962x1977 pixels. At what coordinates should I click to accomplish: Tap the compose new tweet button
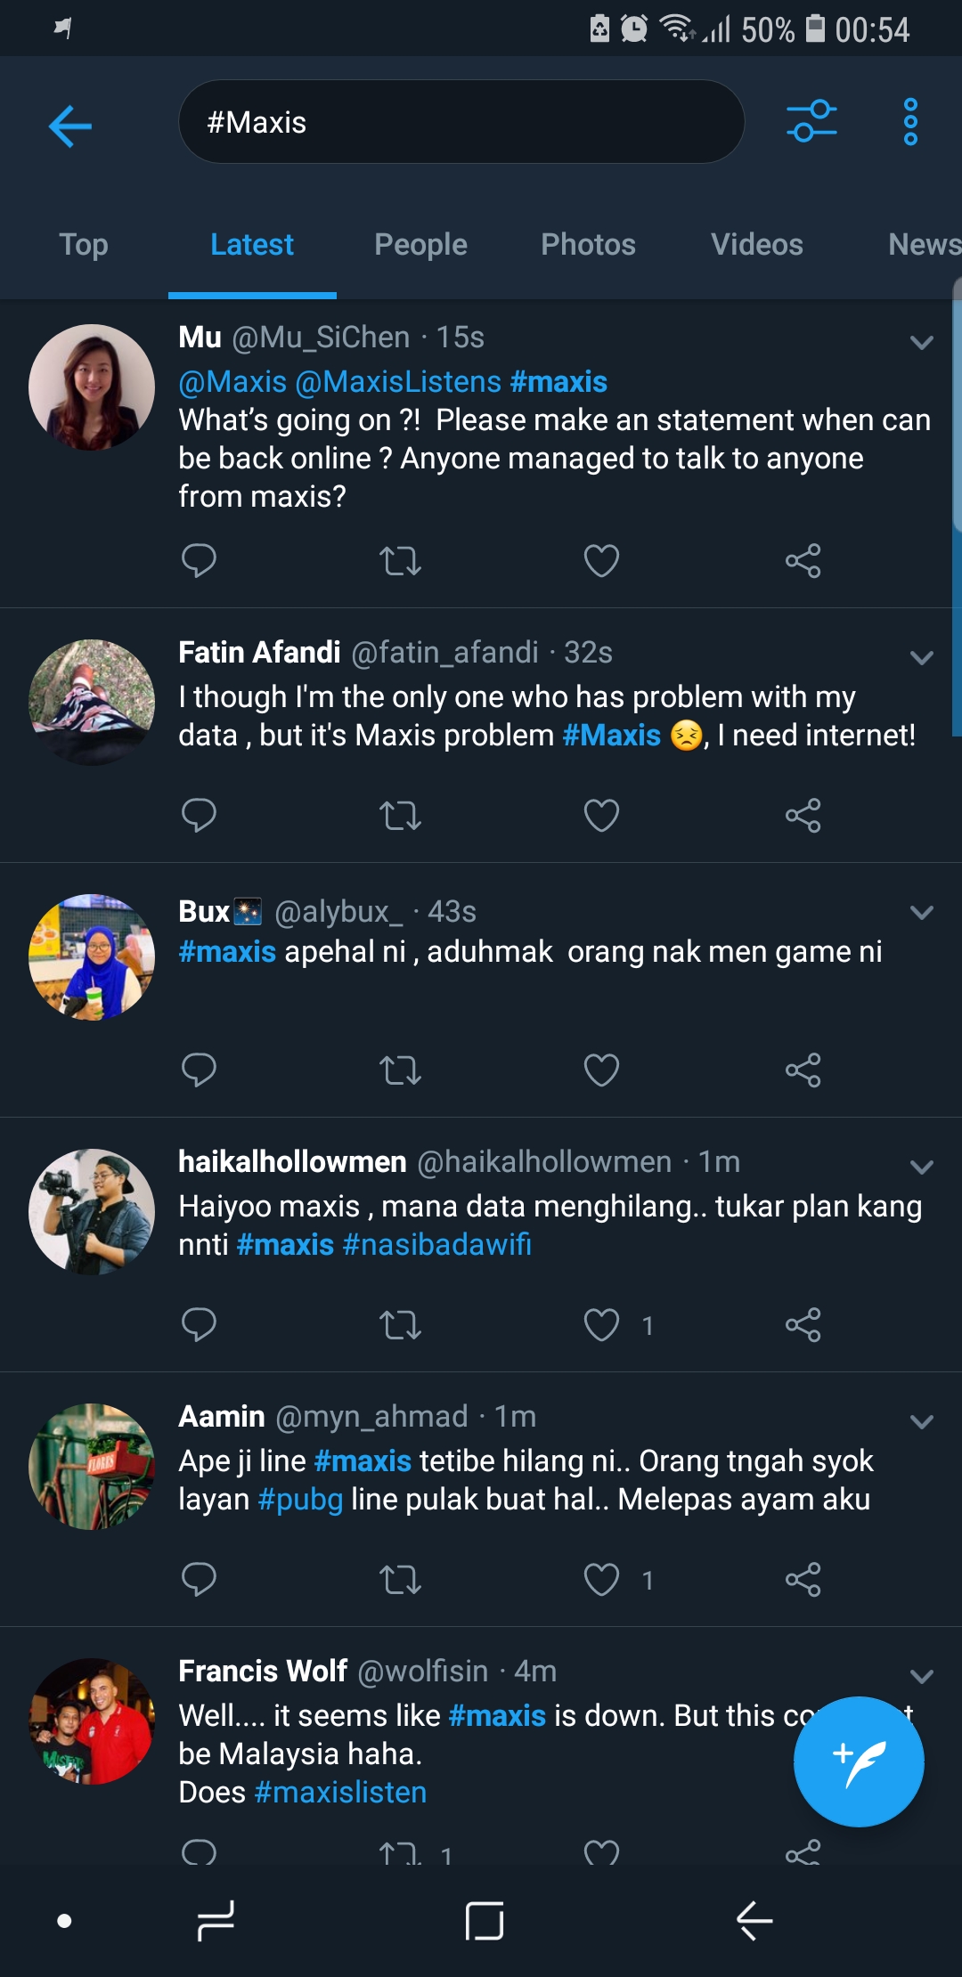pyautogui.click(x=858, y=1761)
